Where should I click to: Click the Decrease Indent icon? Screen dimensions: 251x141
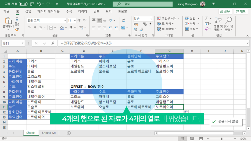pos(110,28)
